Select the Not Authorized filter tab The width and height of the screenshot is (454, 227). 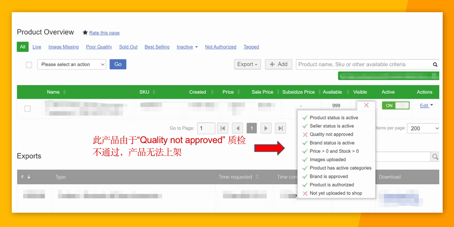click(221, 47)
